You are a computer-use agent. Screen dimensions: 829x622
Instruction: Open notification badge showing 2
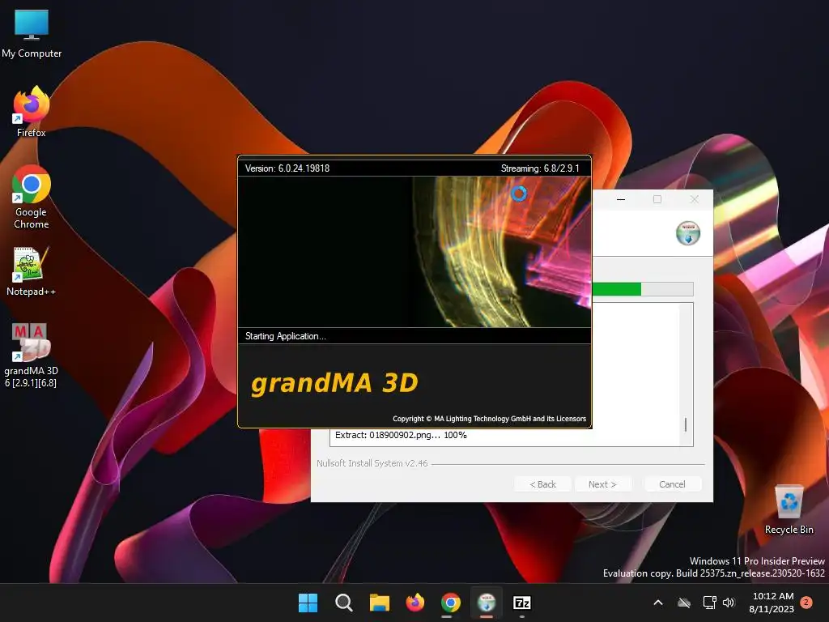pos(806,602)
